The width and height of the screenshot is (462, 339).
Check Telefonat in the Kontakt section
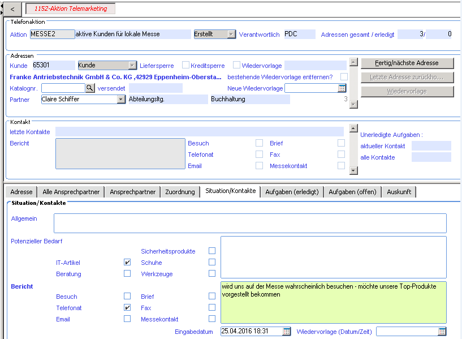pos(260,154)
